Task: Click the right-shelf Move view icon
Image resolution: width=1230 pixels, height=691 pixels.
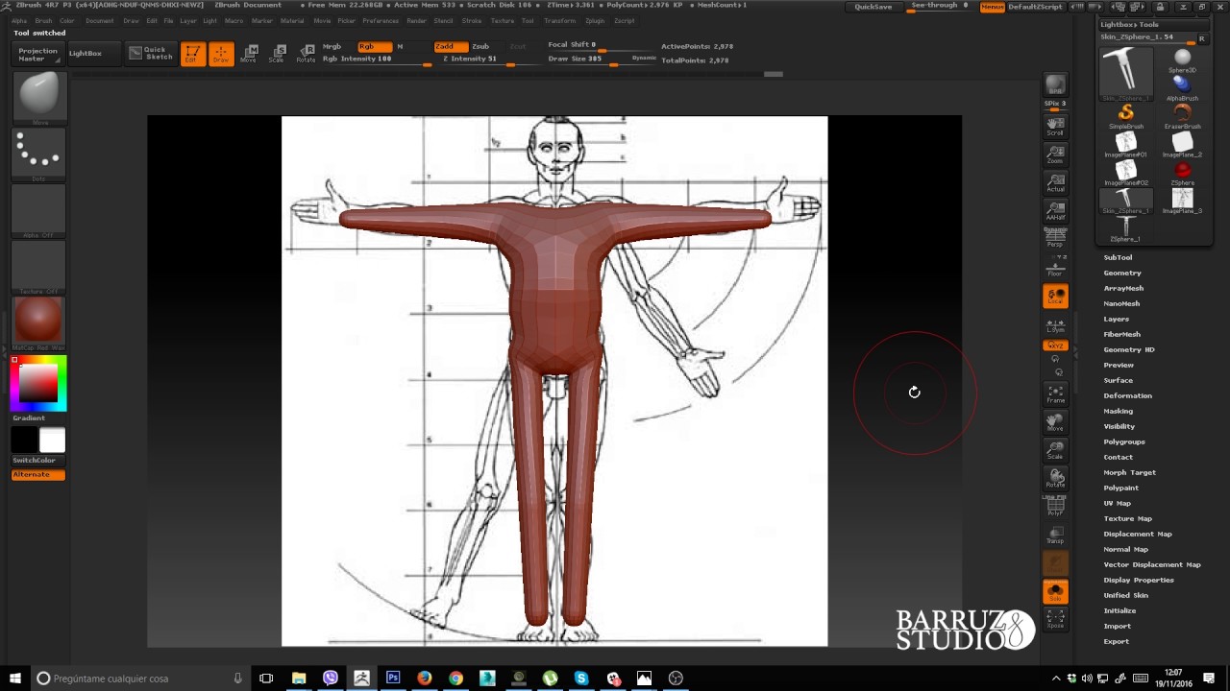Action: (x=1055, y=421)
